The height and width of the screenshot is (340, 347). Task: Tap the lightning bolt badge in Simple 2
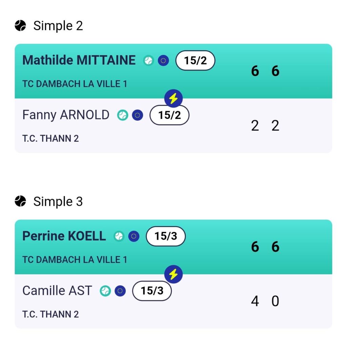point(173,99)
